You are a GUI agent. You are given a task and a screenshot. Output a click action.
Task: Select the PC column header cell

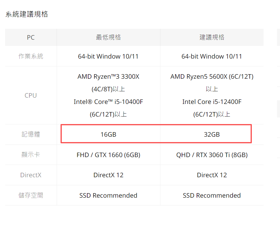pos(31,38)
